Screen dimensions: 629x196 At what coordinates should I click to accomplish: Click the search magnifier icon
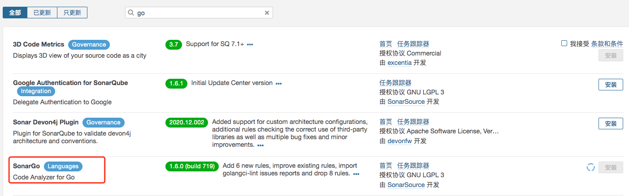[x=131, y=13]
